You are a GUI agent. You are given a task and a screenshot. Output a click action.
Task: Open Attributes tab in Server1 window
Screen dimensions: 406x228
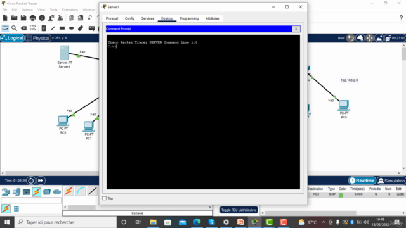coord(213,18)
